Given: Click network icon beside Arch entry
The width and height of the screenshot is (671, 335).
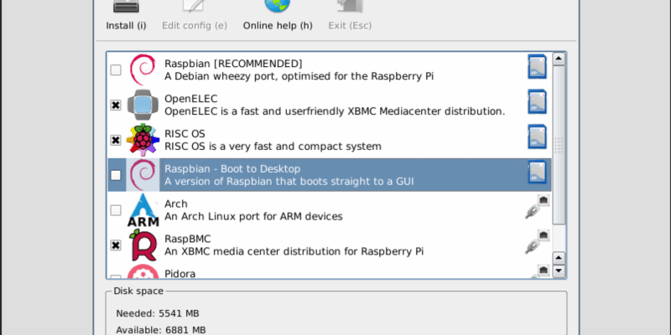Looking at the screenshot, I should click(x=537, y=209).
